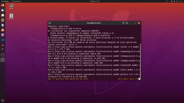Open the Files manager in the dock
This screenshot has width=184, height=103.
click(x=3, y=15)
